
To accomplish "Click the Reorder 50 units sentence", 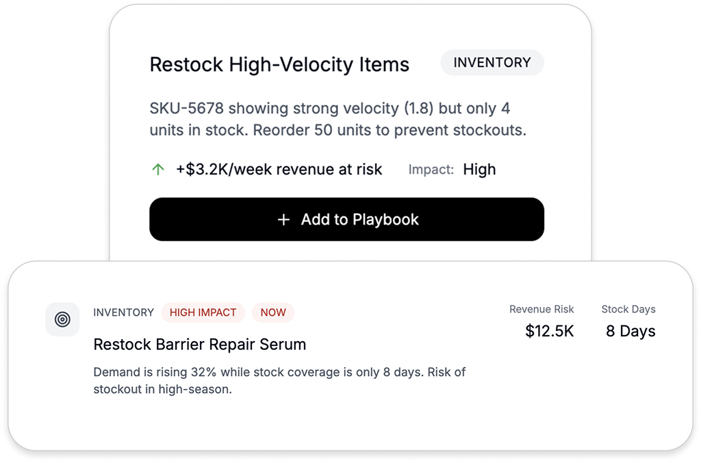I will (x=390, y=130).
